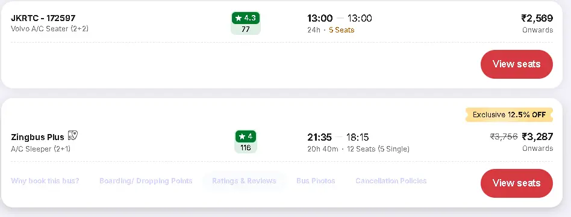The width and height of the screenshot is (571, 217).
Task: Show Cancellation Policies tab
Action: pyautogui.click(x=391, y=181)
